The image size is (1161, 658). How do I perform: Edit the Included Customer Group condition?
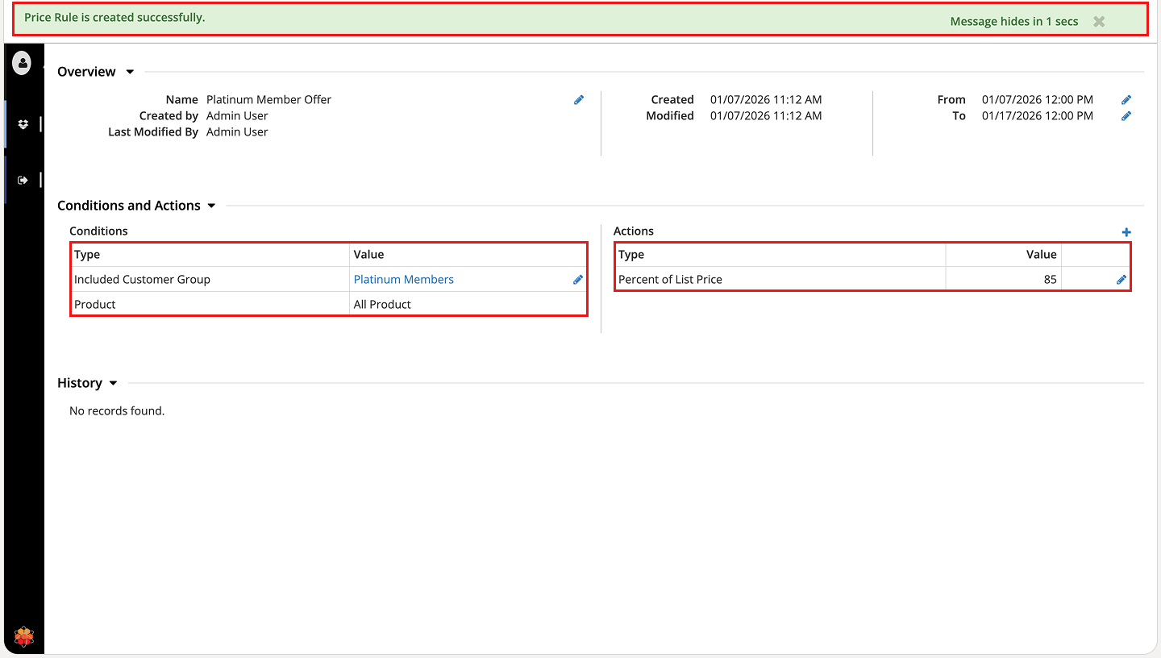click(x=578, y=280)
